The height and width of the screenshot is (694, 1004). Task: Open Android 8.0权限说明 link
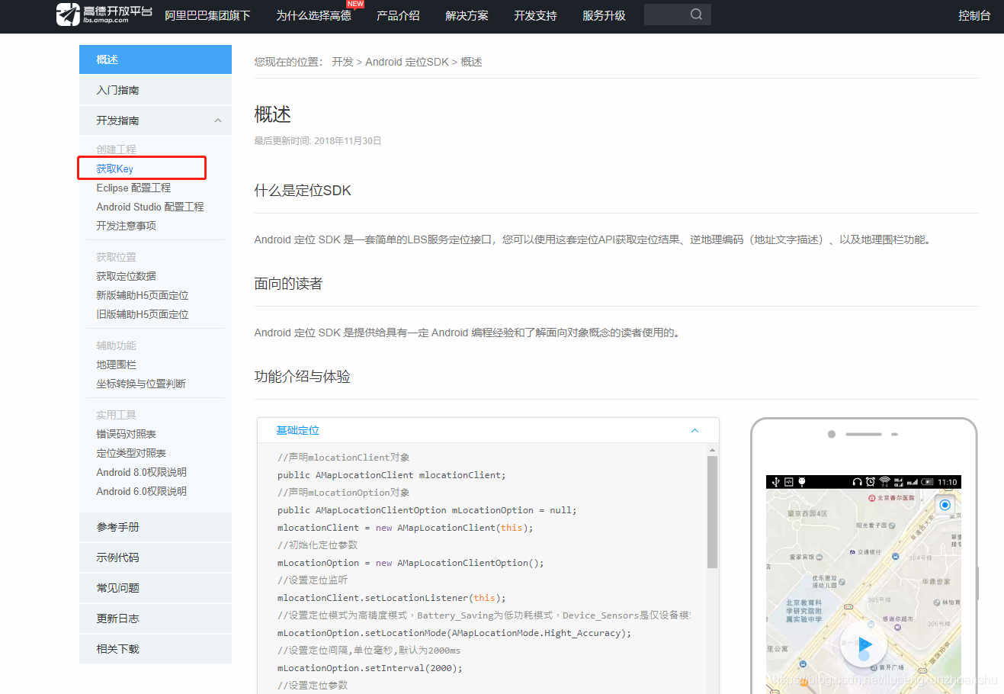142,472
